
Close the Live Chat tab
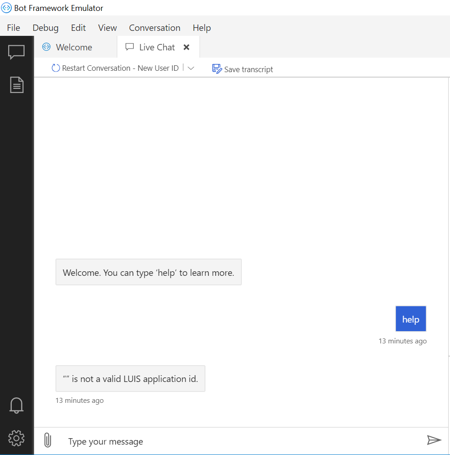tap(186, 47)
